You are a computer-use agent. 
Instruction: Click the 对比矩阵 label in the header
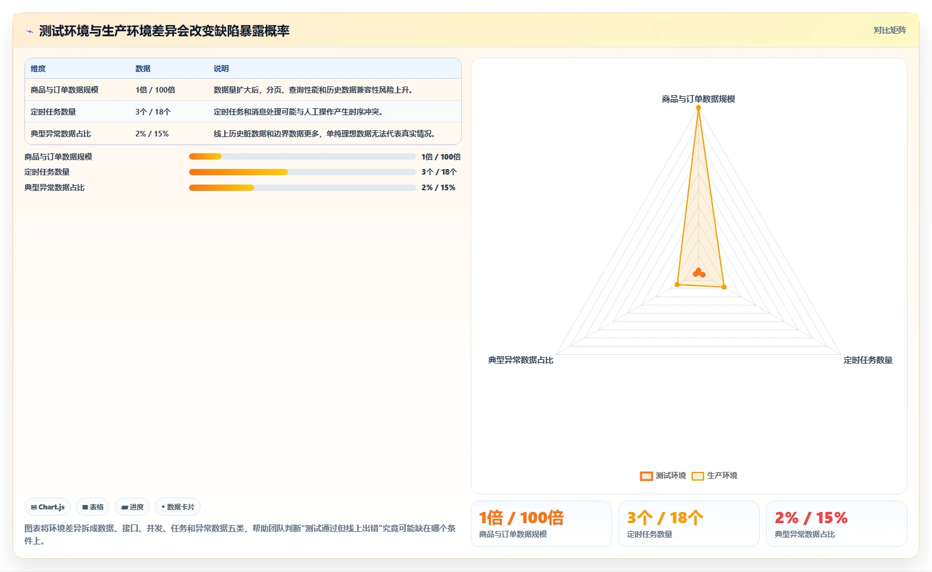pyautogui.click(x=889, y=30)
